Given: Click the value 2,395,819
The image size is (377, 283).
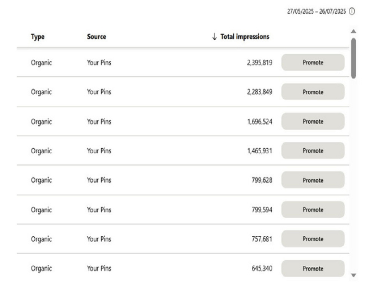Looking at the screenshot, I should 260,63.
